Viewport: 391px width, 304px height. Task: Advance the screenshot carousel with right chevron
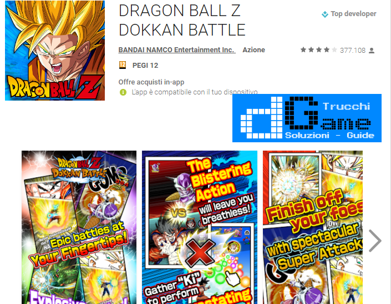375,241
